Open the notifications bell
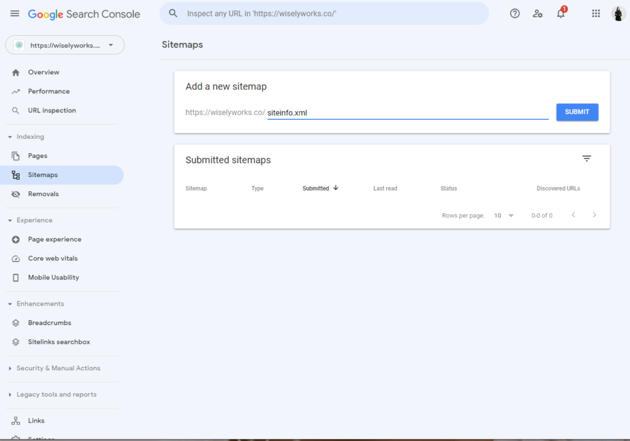Viewport: 630px width, 441px height. (x=561, y=14)
